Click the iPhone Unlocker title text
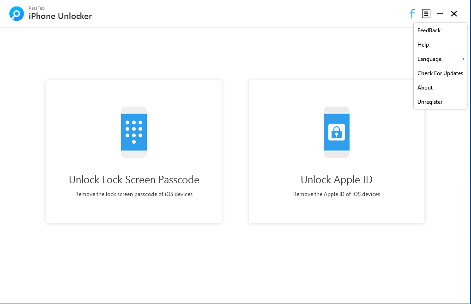Image resolution: width=471 pixels, height=304 pixels. click(x=60, y=16)
